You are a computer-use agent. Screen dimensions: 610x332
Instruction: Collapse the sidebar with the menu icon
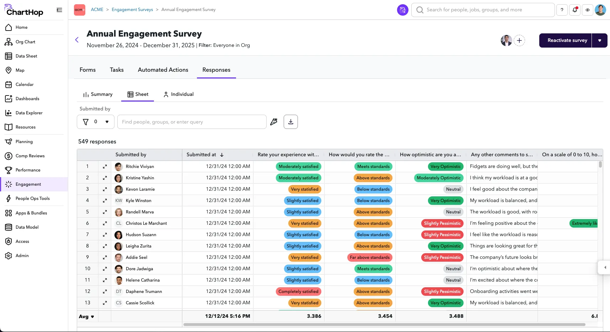pos(59,10)
